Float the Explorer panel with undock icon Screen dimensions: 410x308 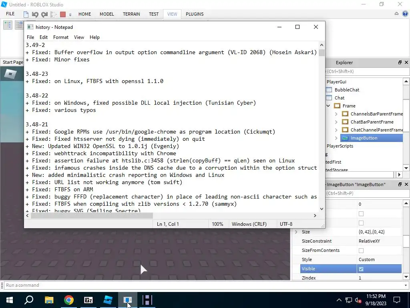pyautogui.click(x=400, y=62)
